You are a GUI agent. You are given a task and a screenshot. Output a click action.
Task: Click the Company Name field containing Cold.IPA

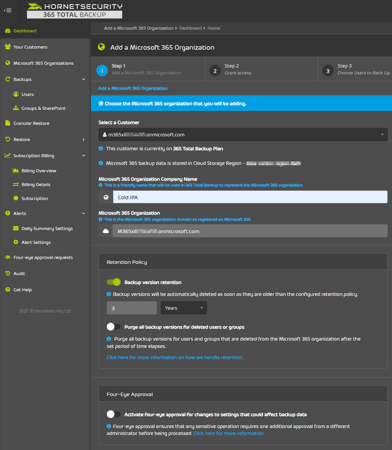pos(250,197)
